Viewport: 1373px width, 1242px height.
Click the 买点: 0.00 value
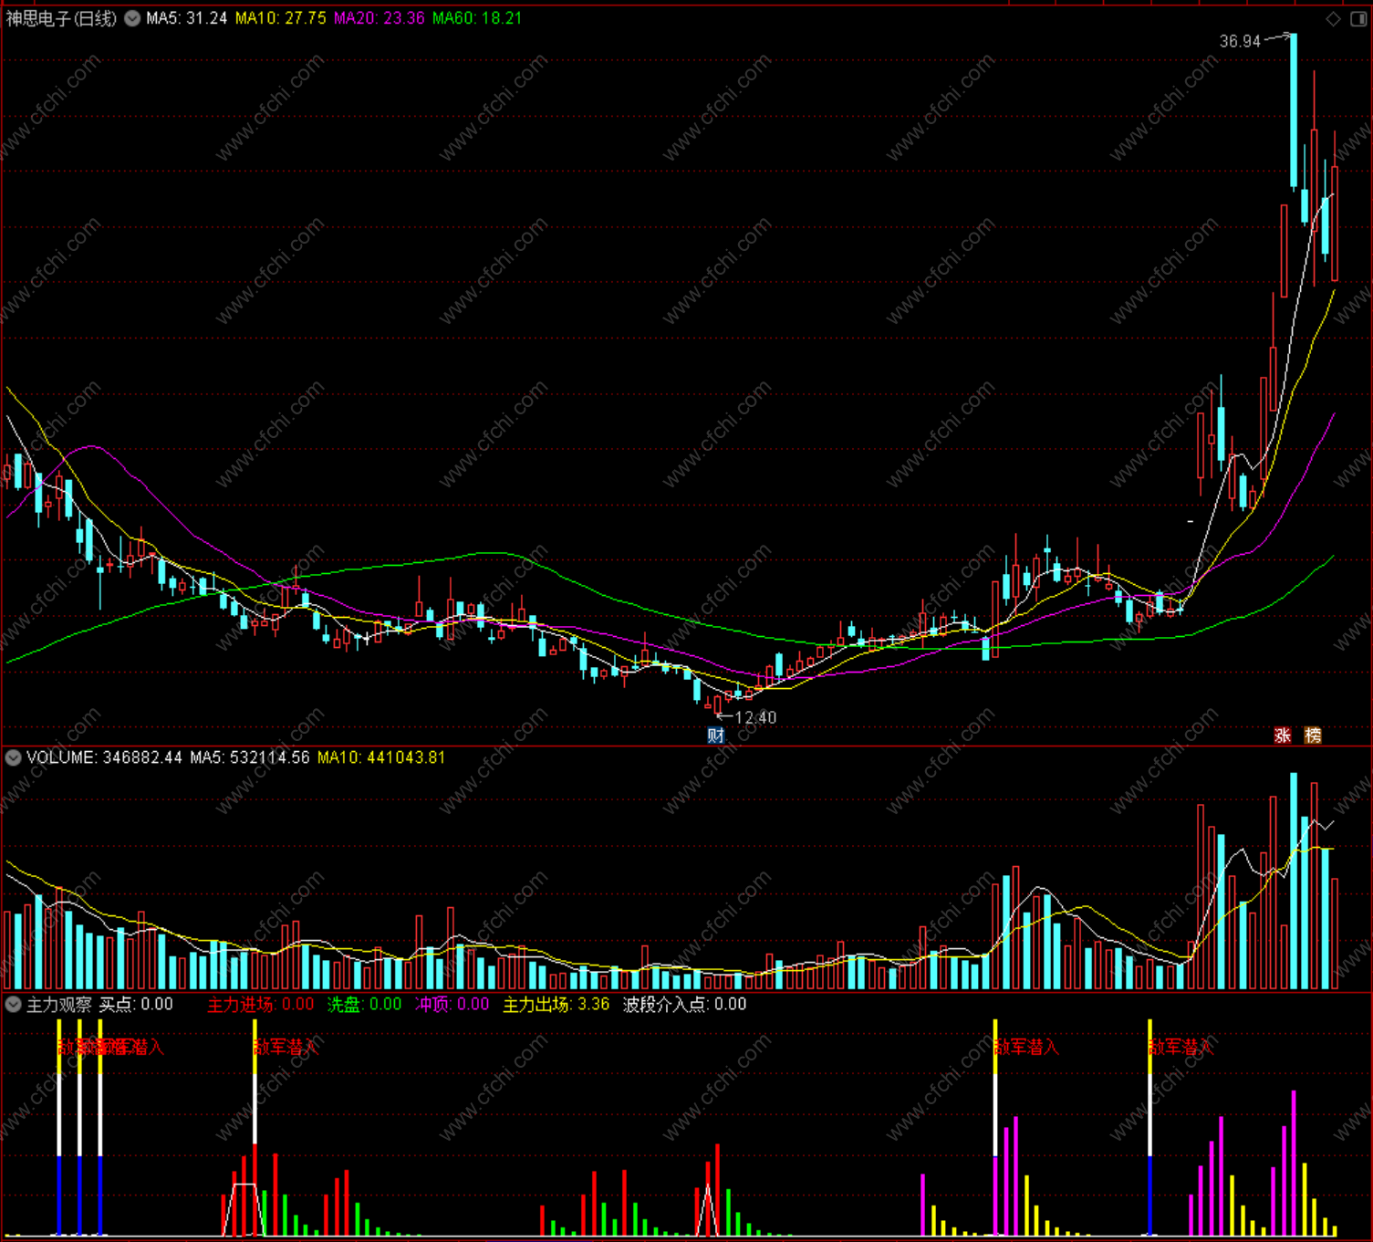point(136,1005)
